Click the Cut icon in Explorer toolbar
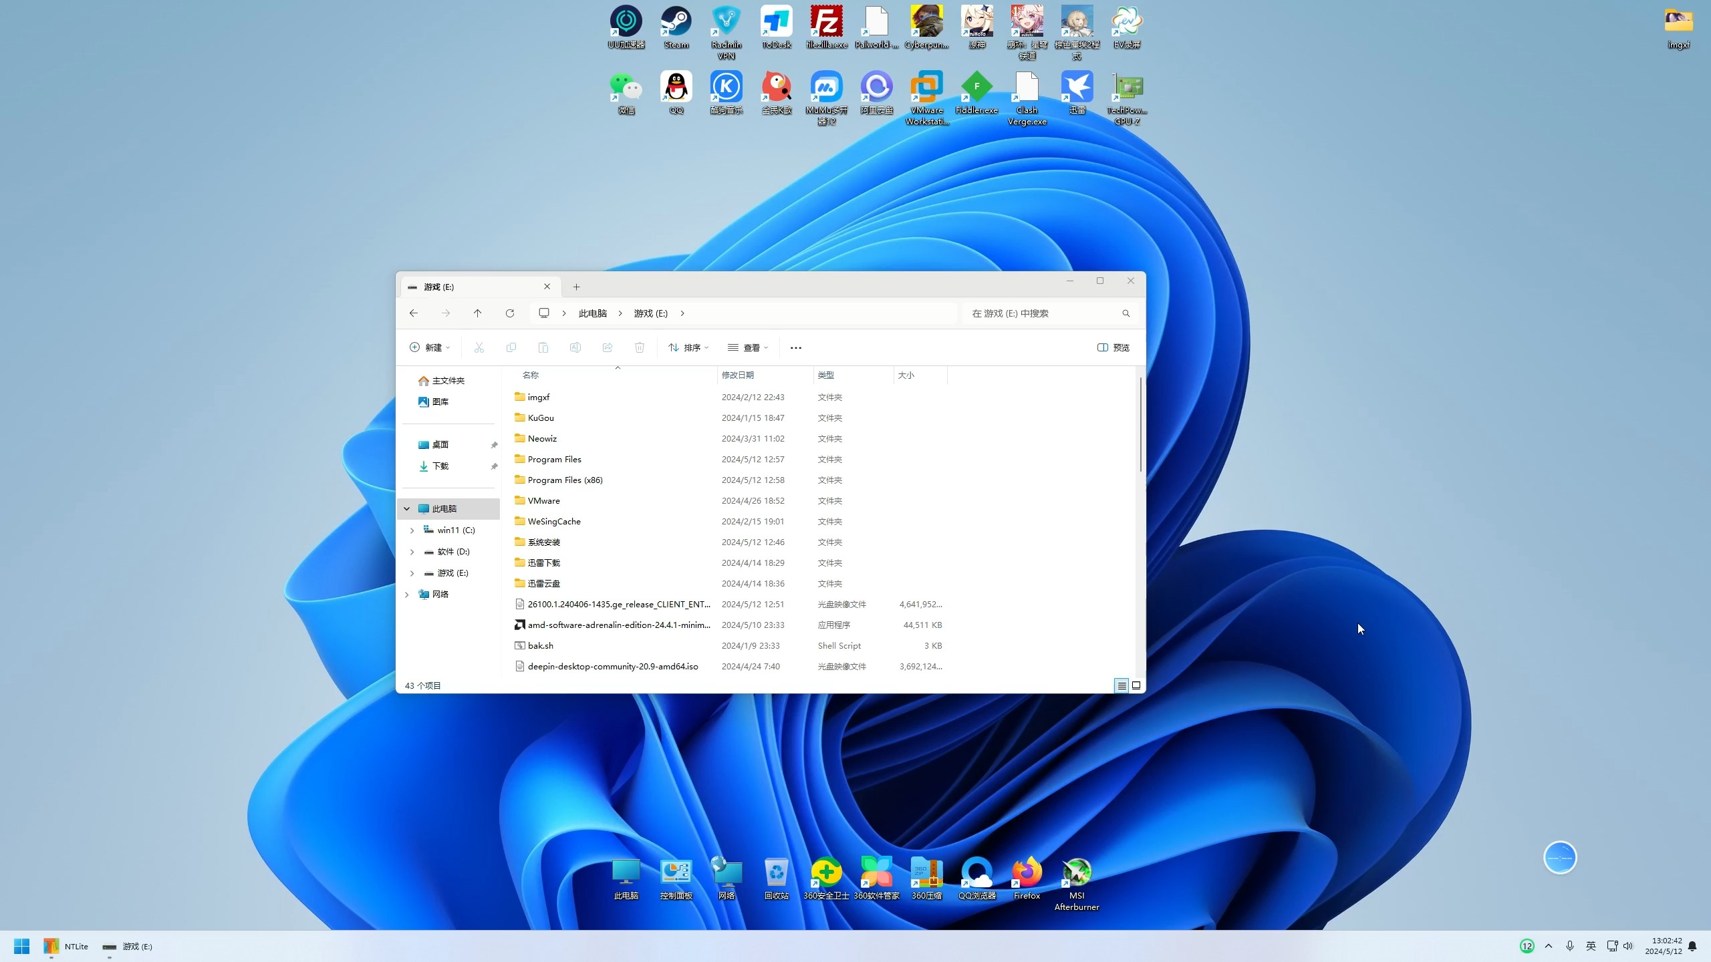This screenshot has height=962, width=1711. pyautogui.click(x=479, y=347)
